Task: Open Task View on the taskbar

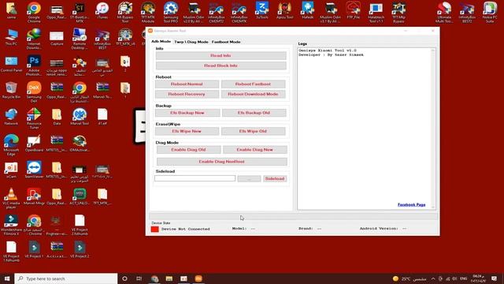Action: 139,278
